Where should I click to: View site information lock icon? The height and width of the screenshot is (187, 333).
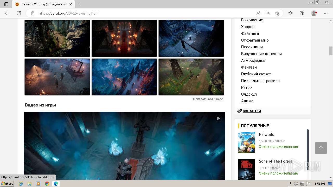click(x=33, y=13)
